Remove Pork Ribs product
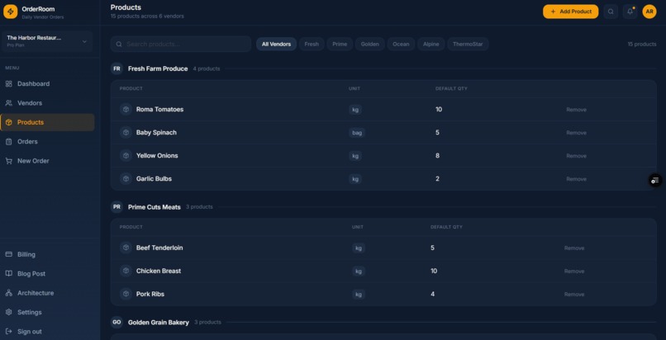The height and width of the screenshot is (340, 666). pyautogui.click(x=573, y=295)
